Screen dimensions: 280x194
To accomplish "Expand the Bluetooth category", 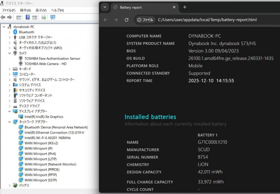I will coord(10,32).
